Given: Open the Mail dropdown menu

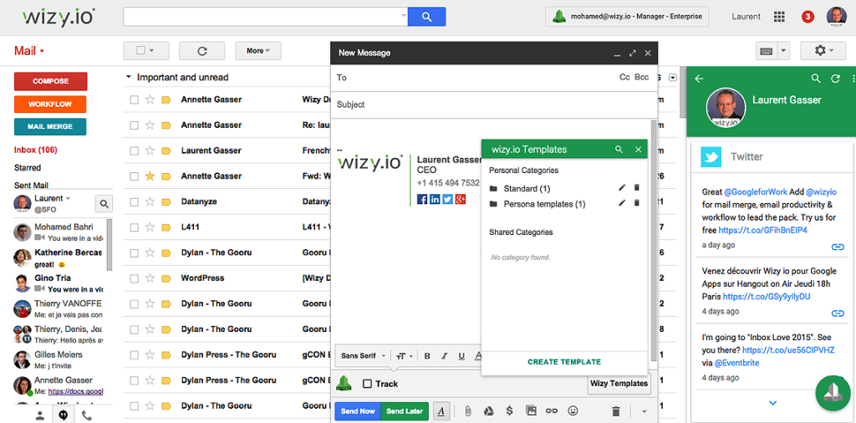Looking at the screenshot, I should coord(29,51).
